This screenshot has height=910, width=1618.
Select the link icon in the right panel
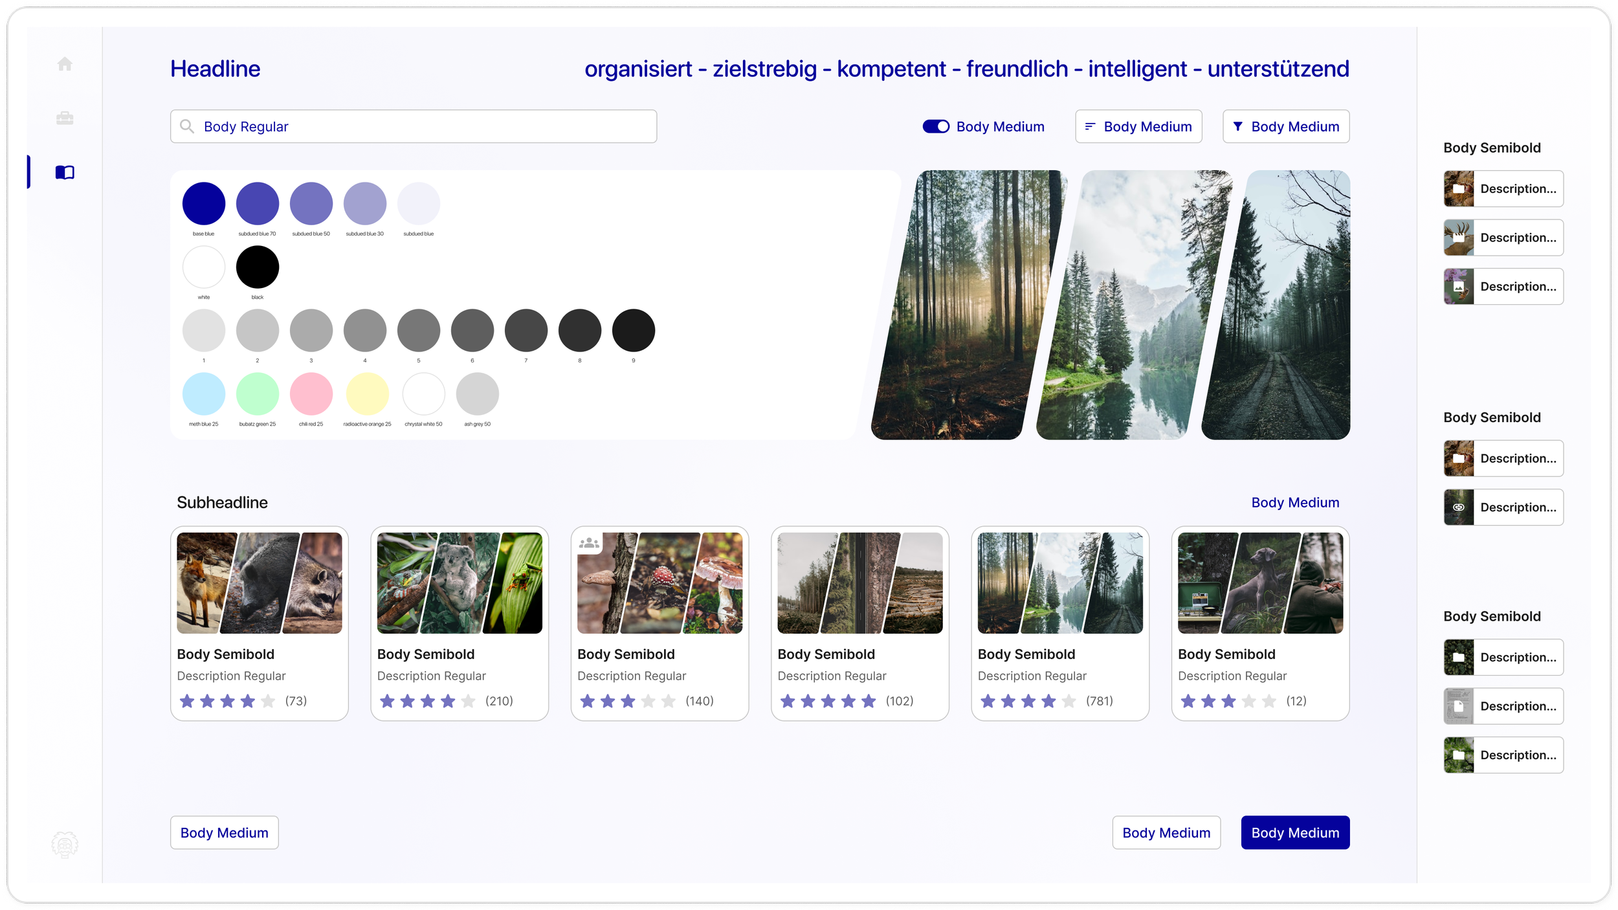(1457, 507)
